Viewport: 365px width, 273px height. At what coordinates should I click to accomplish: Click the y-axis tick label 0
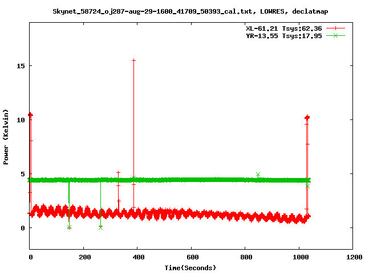pos(23,228)
